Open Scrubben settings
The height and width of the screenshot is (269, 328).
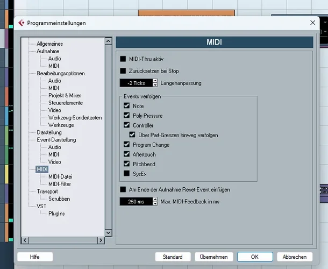click(x=59, y=199)
